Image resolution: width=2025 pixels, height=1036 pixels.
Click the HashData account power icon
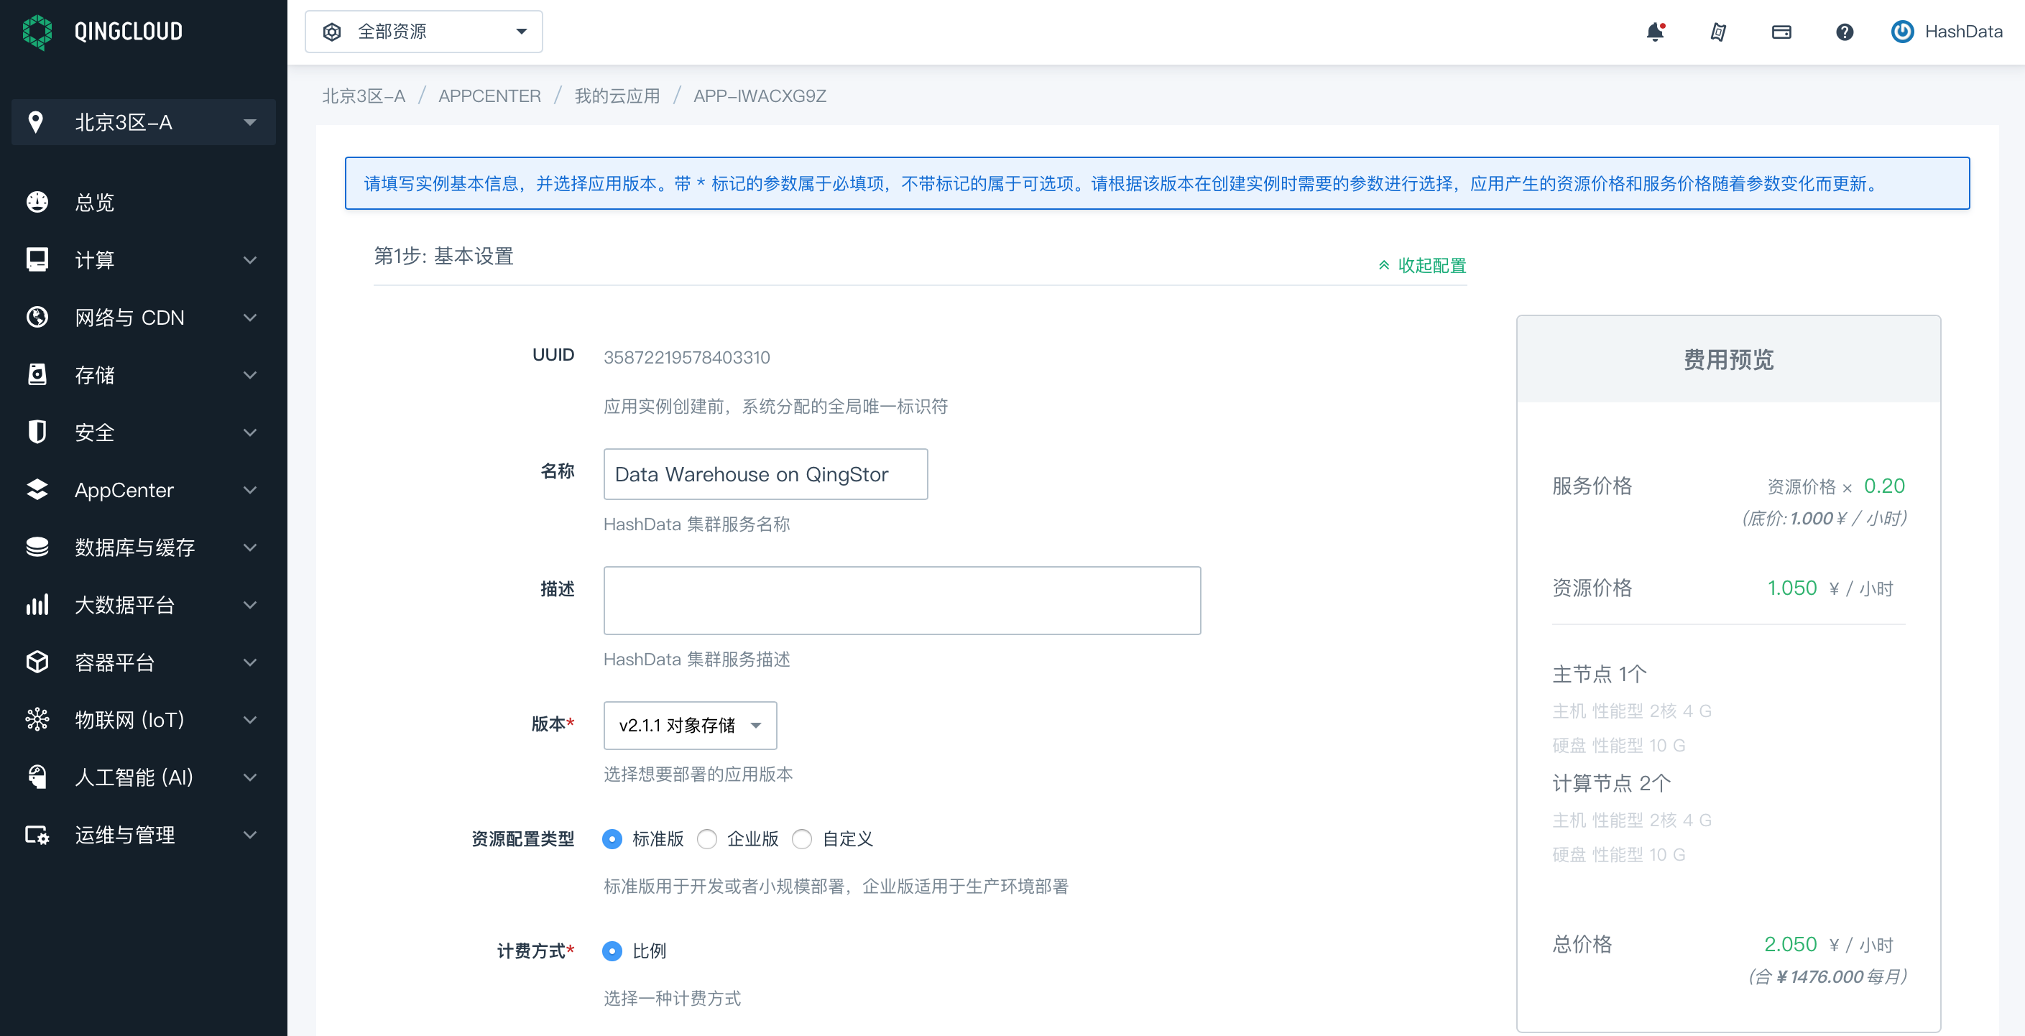pos(1902,32)
